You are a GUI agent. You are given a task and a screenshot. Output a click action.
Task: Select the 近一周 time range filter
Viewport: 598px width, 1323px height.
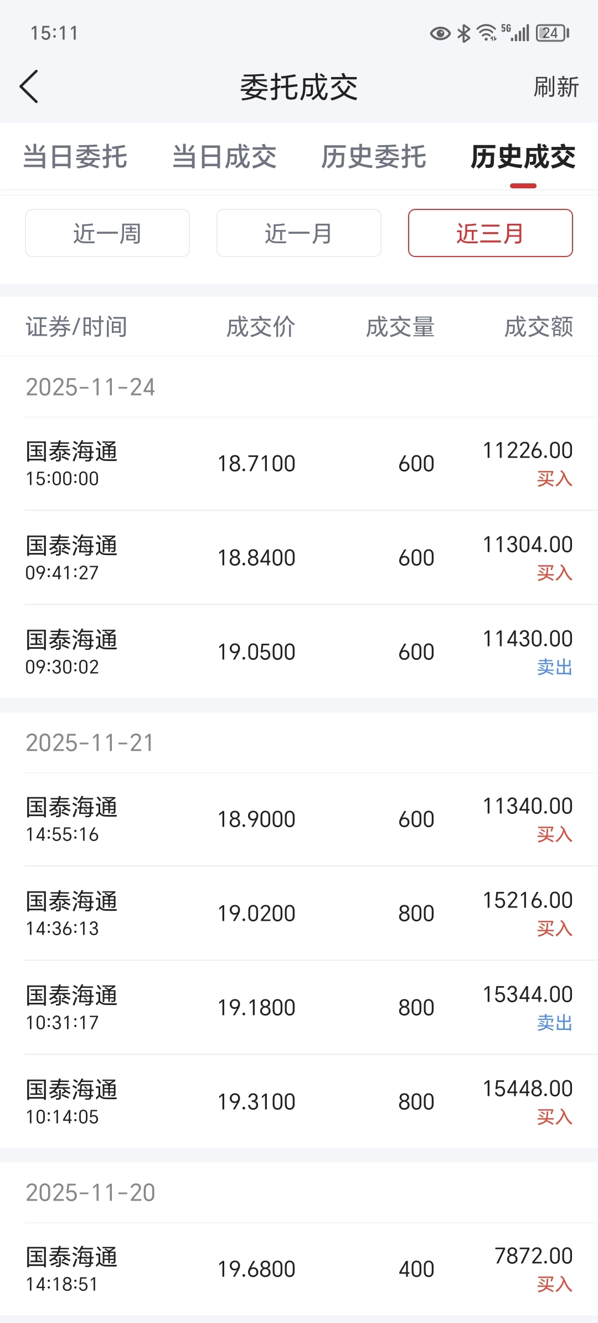pos(107,233)
